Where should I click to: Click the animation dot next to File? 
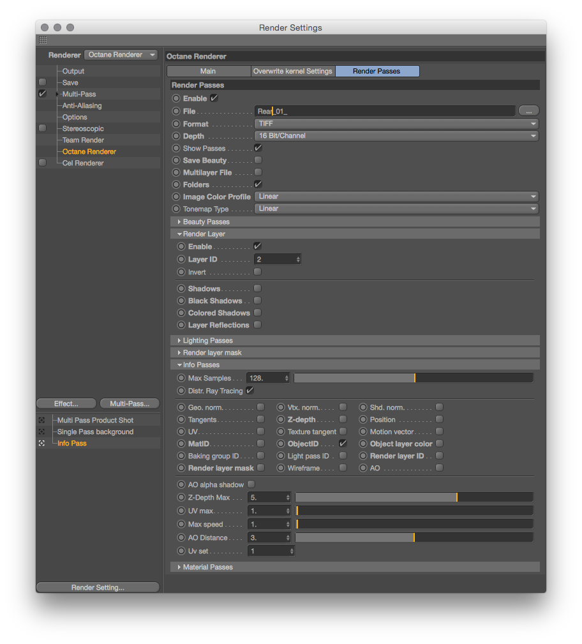tap(176, 111)
